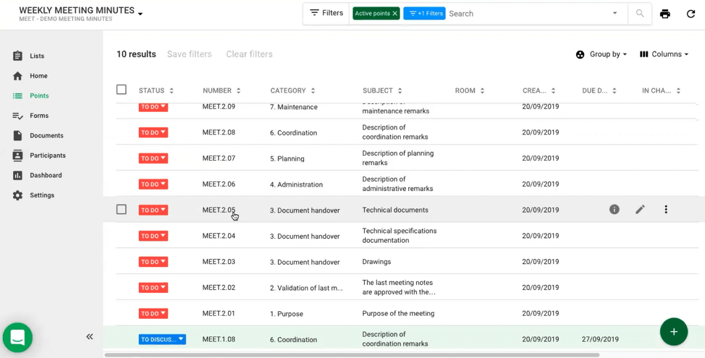Toggle the select-all checkbox in table header

(x=122, y=90)
